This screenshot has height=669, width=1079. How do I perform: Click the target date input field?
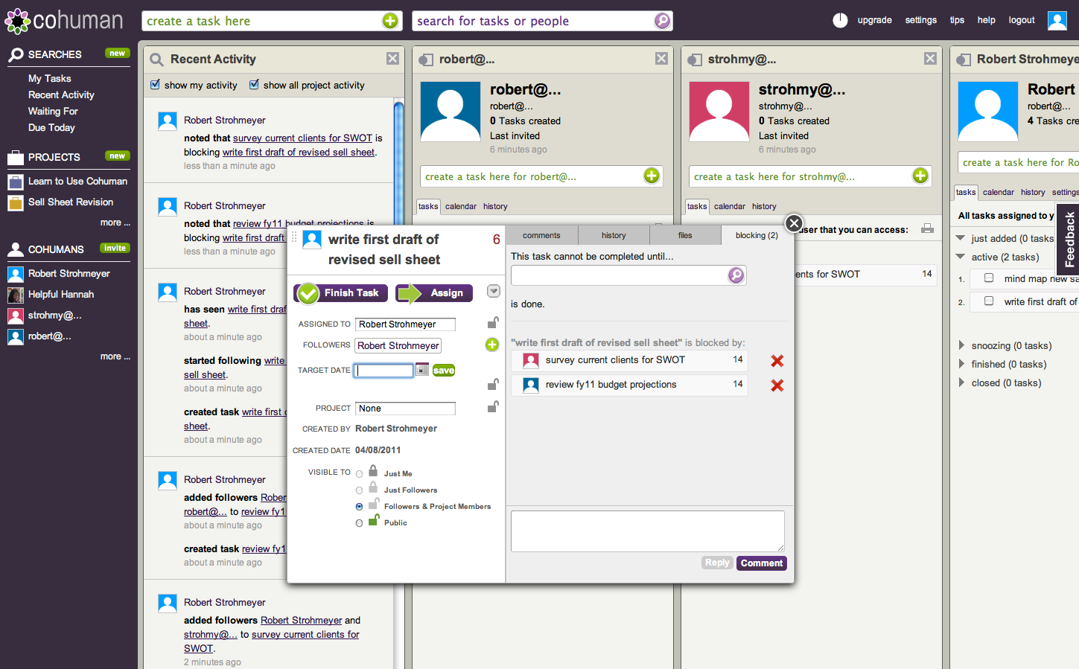click(x=384, y=370)
